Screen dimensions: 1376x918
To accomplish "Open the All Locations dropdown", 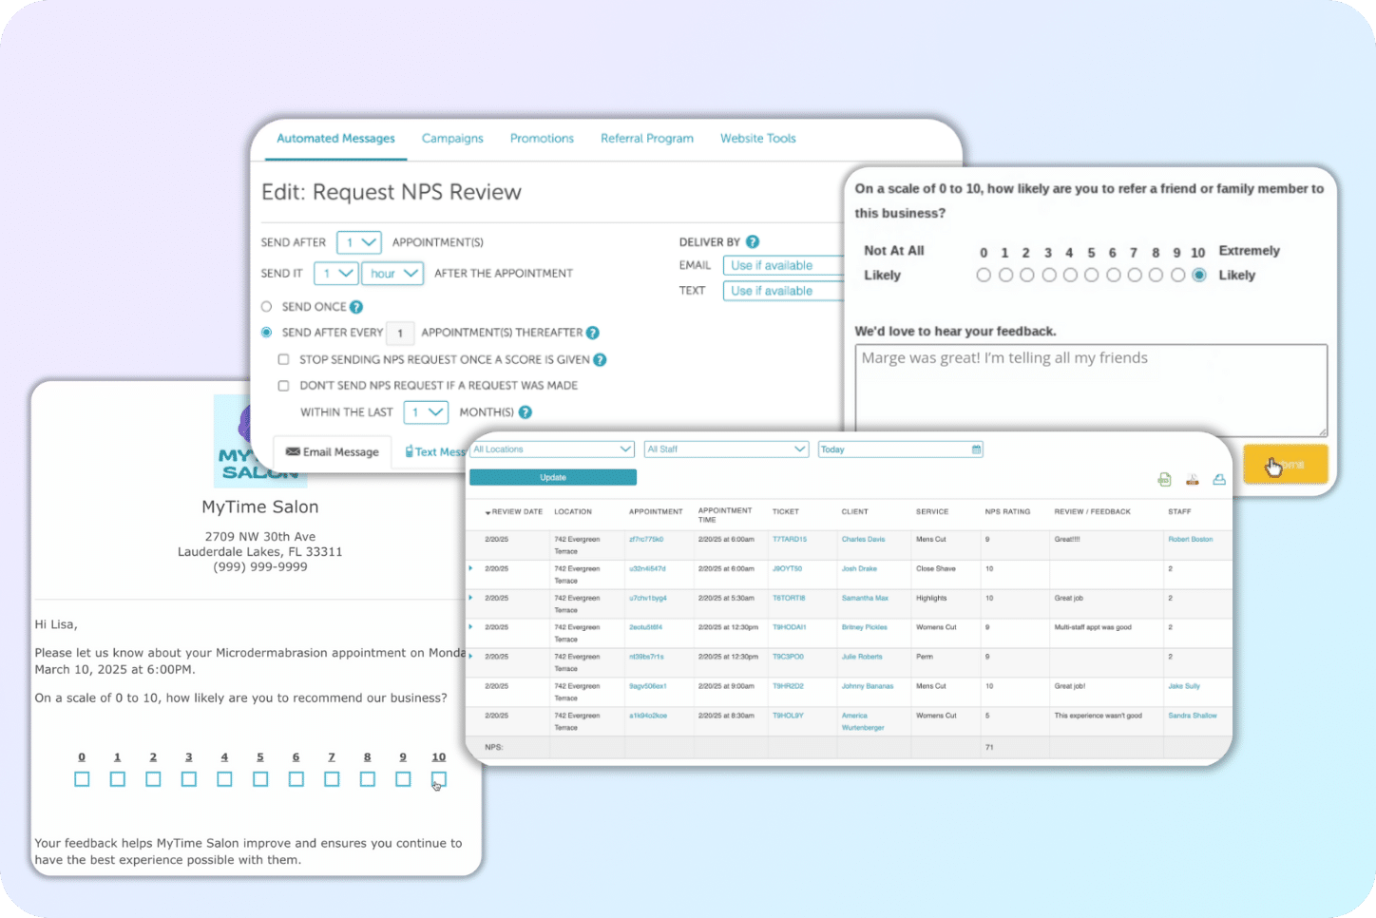I will pyautogui.click(x=552, y=449).
